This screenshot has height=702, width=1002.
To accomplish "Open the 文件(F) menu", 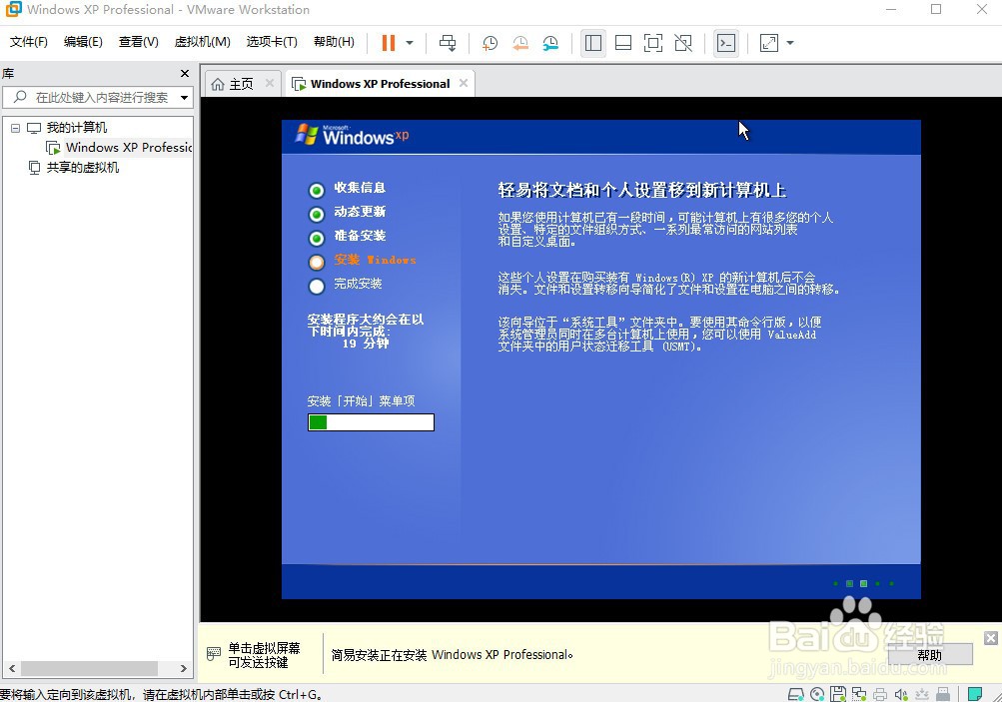I will pos(28,42).
